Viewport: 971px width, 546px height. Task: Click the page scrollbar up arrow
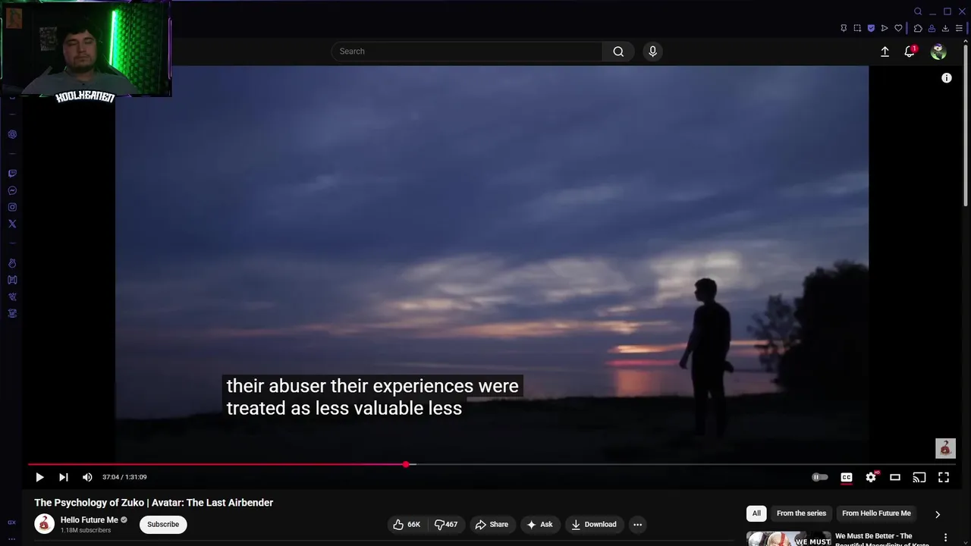tap(966, 39)
